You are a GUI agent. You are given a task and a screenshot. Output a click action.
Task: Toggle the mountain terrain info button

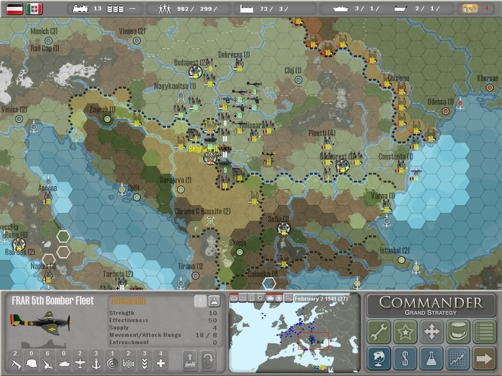click(x=214, y=301)
